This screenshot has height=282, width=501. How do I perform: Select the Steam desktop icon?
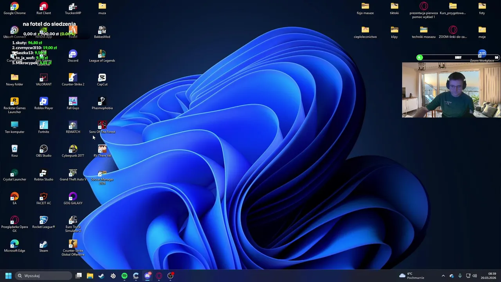coord(43,246)
